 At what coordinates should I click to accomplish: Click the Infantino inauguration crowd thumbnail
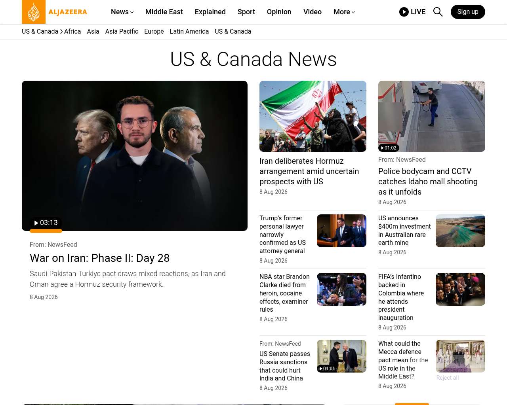click(x=460, y=289)
